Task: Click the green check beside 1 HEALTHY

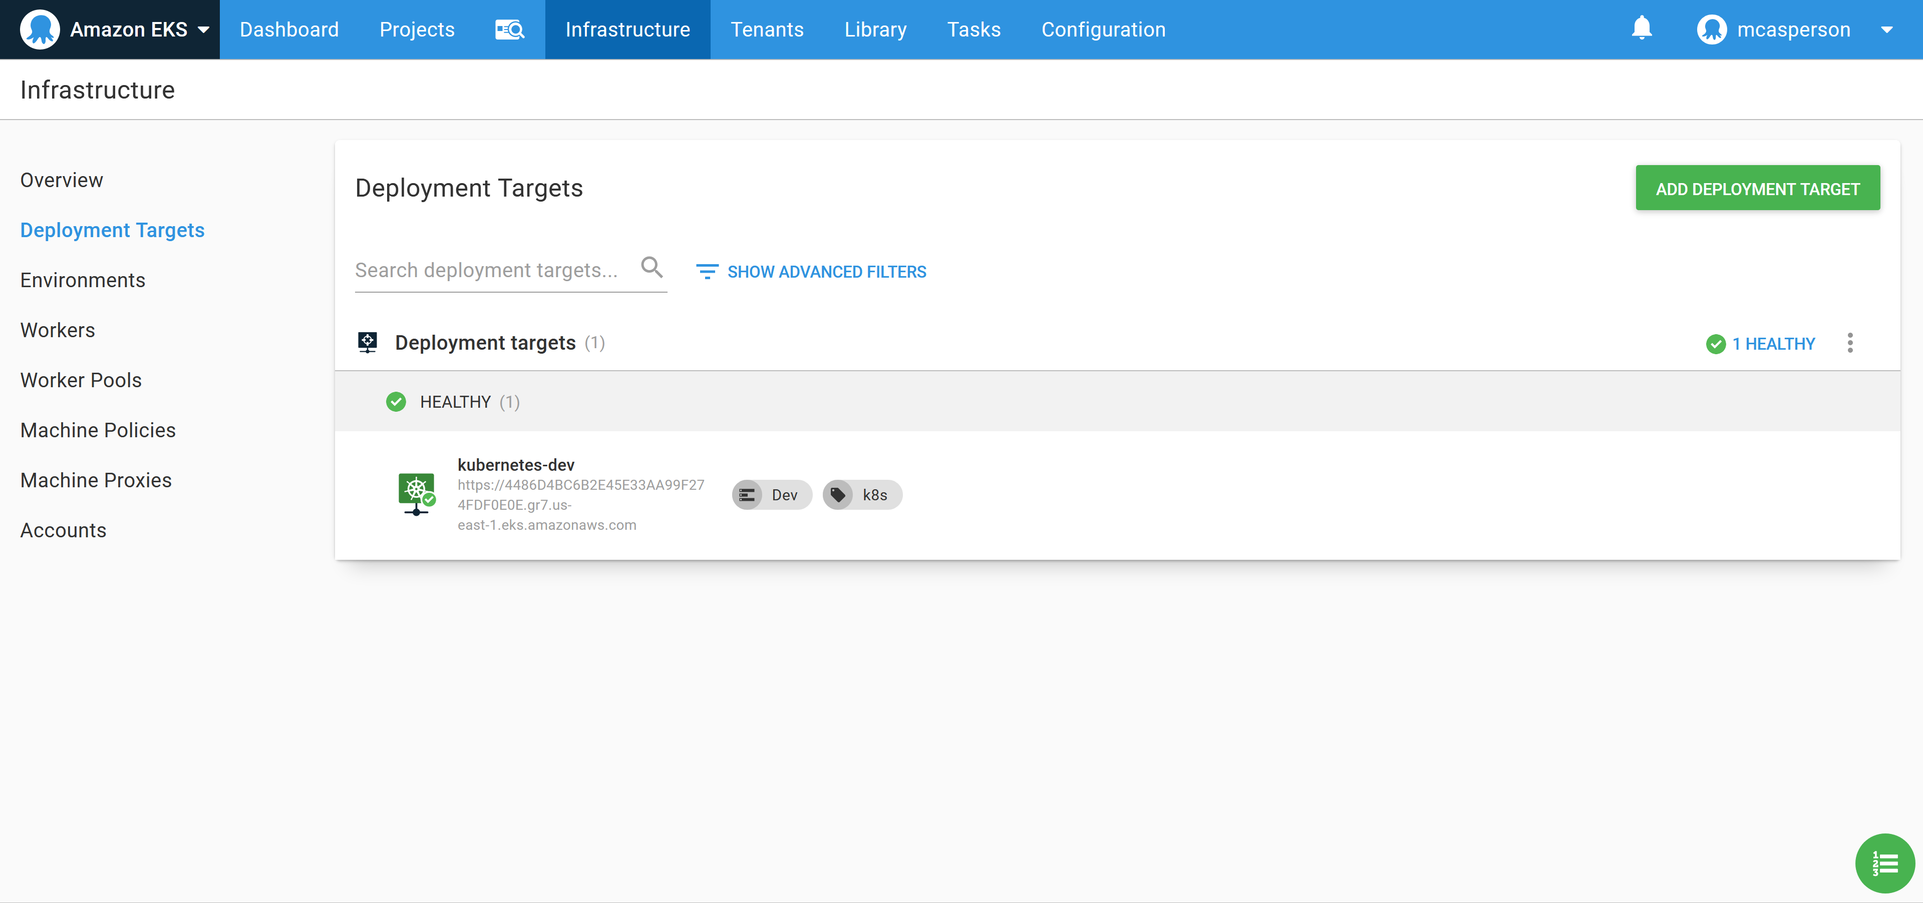Action: [1716, 344]
